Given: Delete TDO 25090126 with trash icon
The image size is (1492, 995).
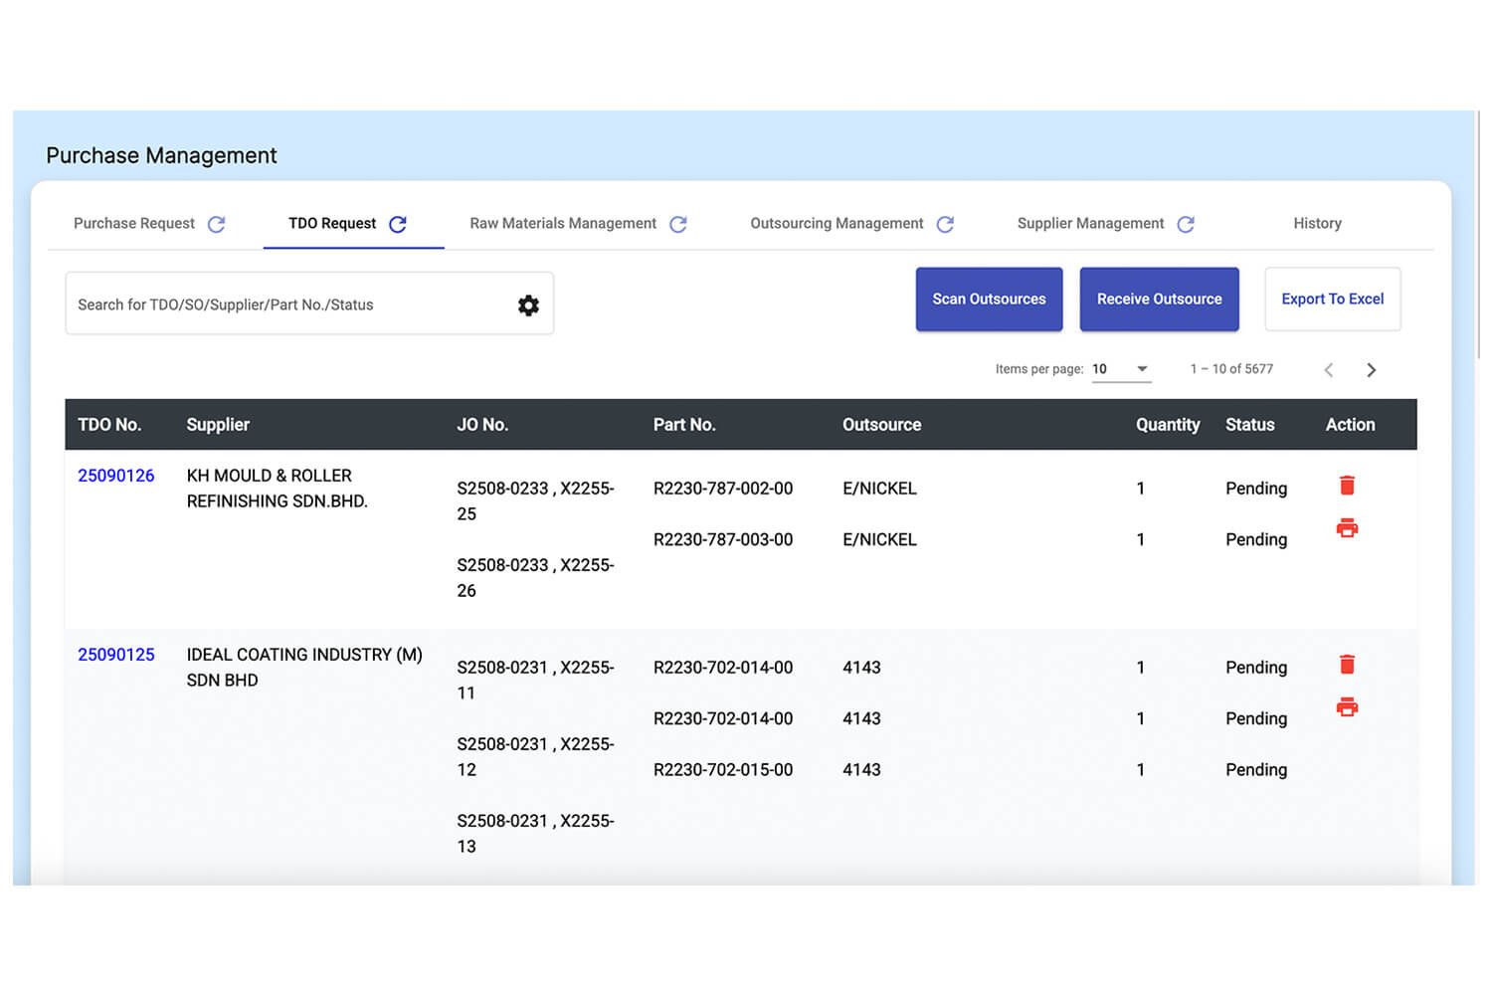Looking at the screenshot, I should click(x=1347, y=486).
